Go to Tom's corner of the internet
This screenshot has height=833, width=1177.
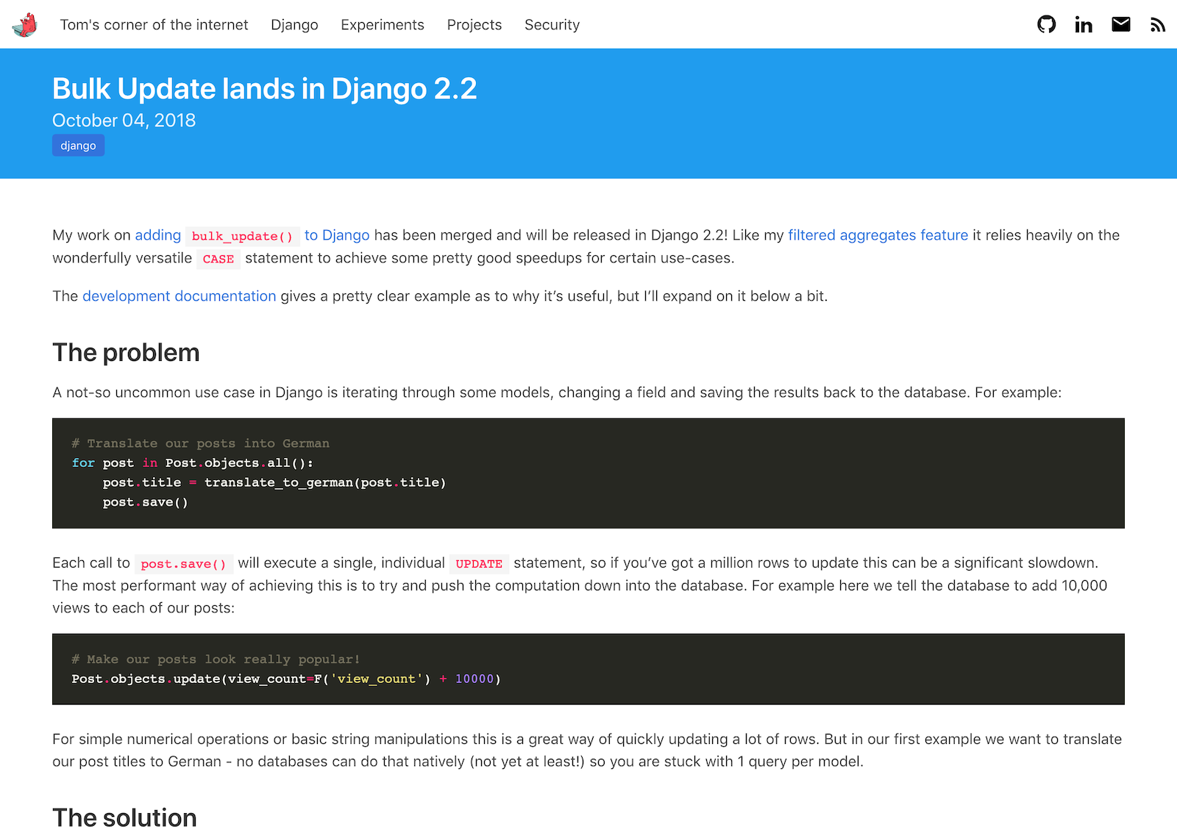click(x=154, y=25)
